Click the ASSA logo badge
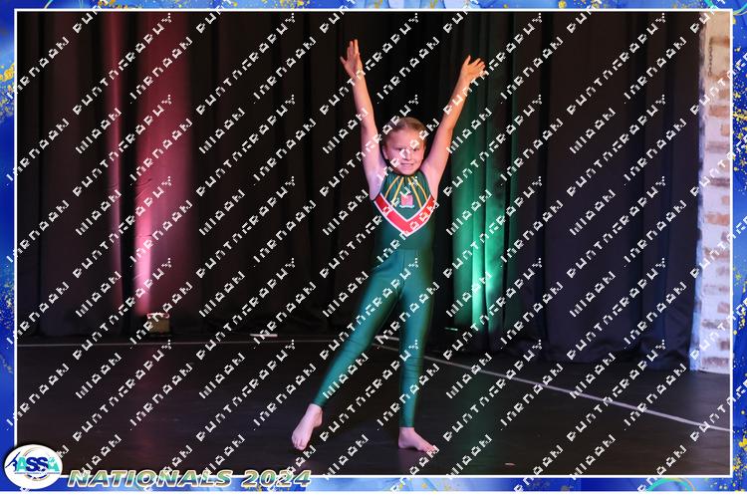The image size is (747, 498). coord(33,466)
